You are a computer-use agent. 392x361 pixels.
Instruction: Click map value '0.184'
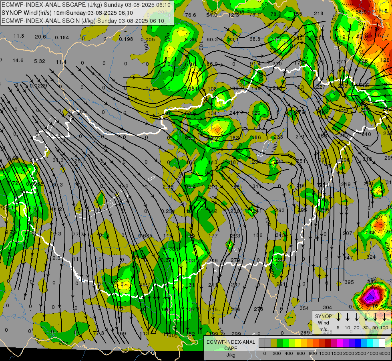point(62,38)
